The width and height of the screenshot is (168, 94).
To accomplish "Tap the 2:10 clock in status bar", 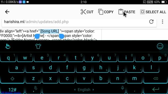I will click(83, 2).
